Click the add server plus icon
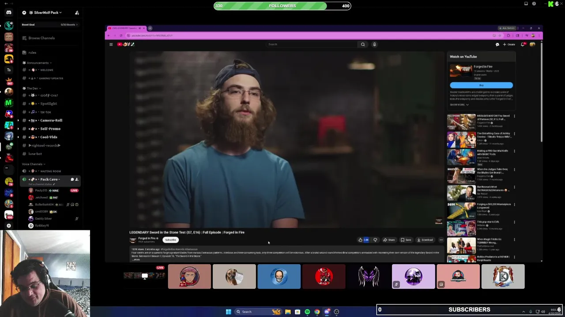Image resolution: width=565 pixels, height=317 pixels. 9,225
